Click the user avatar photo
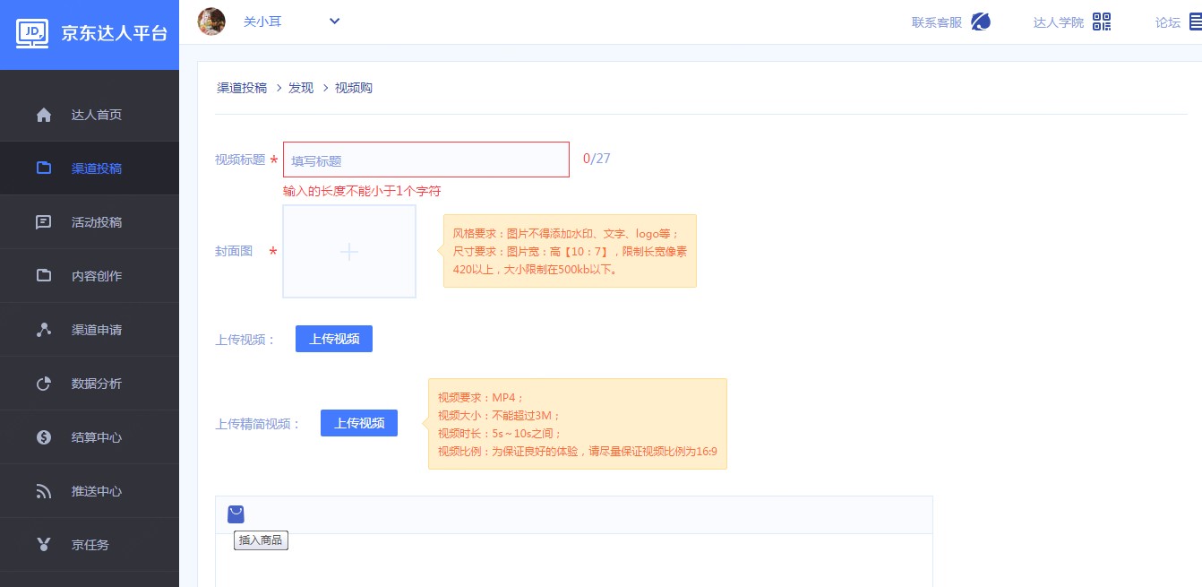1202x587 pixels. (x=211, y=22)
